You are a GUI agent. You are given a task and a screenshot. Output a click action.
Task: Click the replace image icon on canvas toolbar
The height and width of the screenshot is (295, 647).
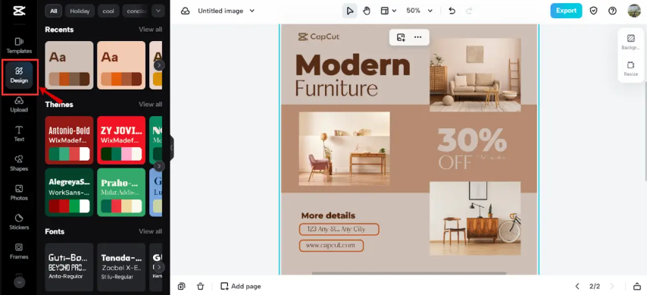[401, 37]
